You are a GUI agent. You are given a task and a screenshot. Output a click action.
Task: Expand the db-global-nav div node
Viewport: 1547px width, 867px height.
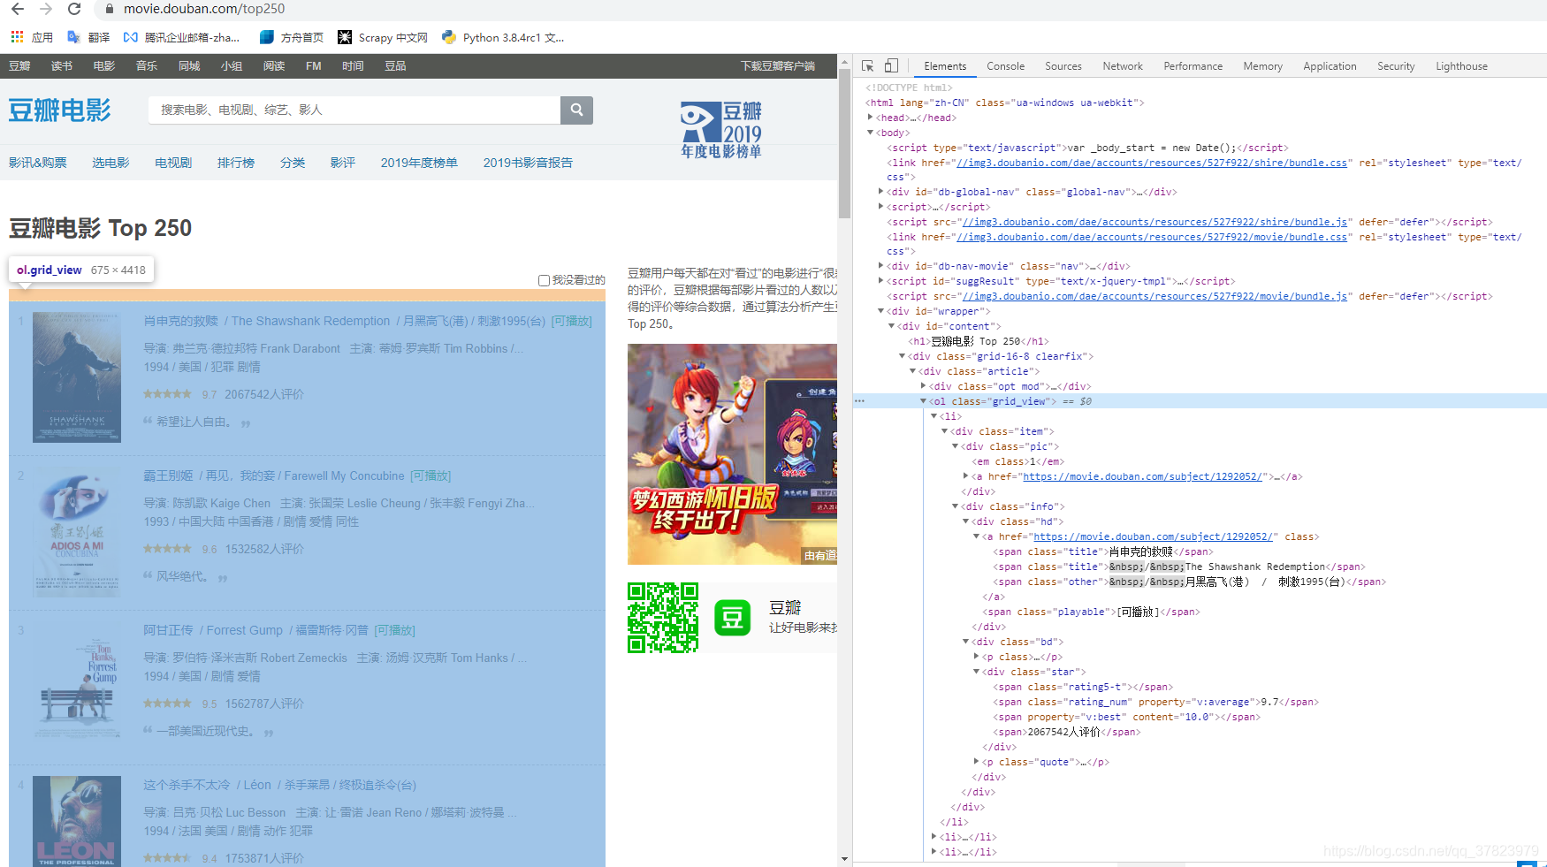(x=881, y=192)
